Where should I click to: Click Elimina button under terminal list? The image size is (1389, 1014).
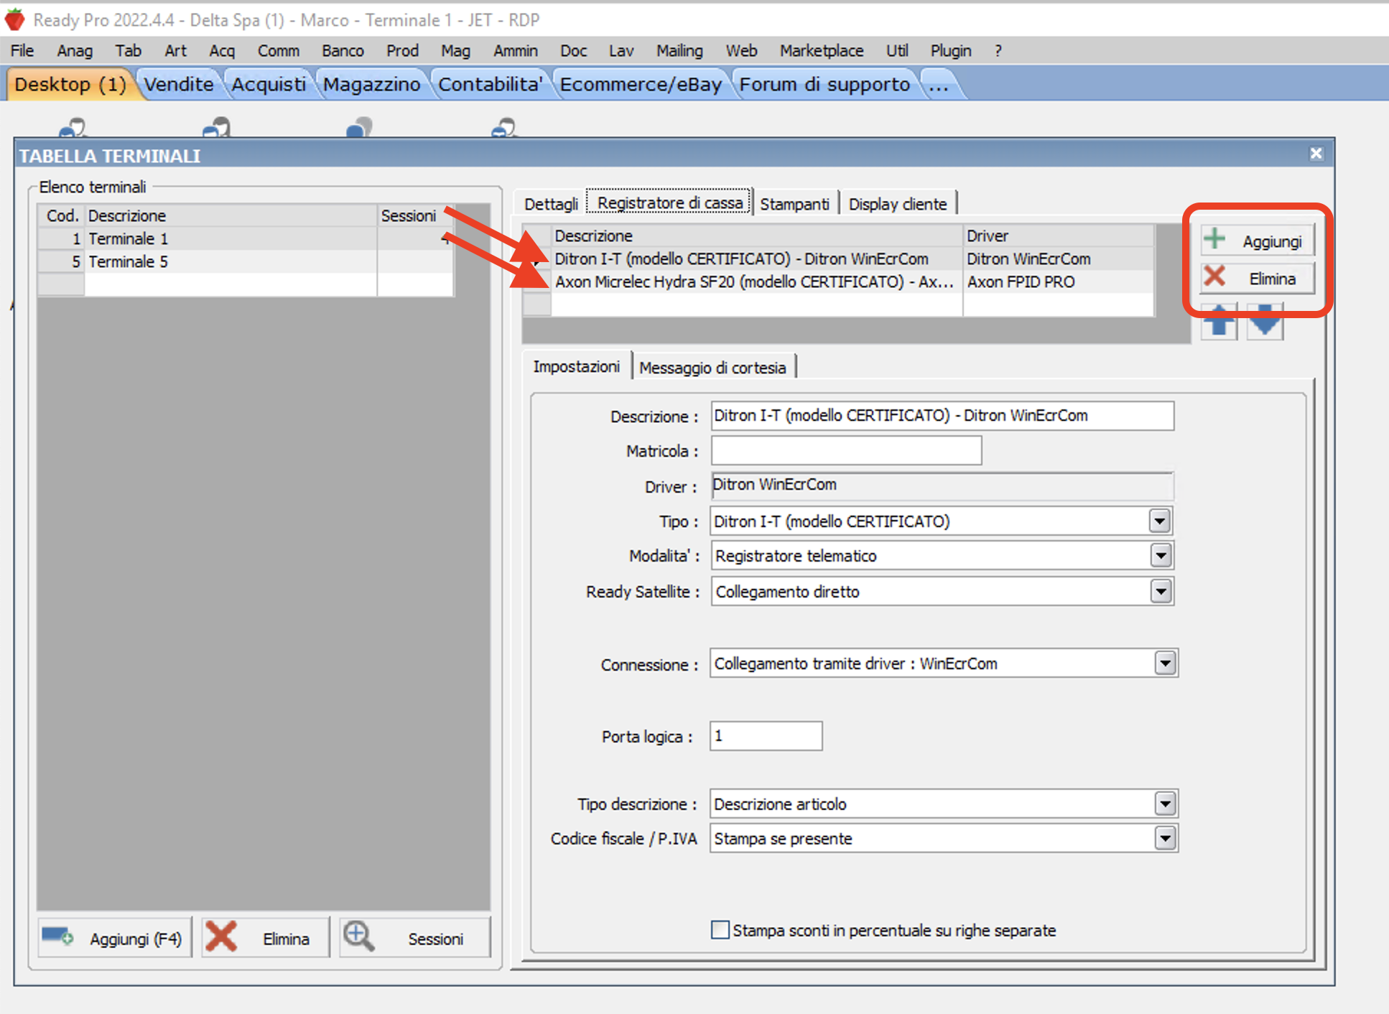266,938
